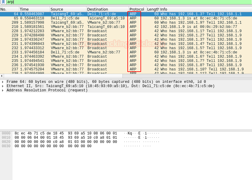Image resolution: width=252 pixels, height=180 pixels.
Task: Select packet 209 Who has 192.168.1.9
Action: click(x=126, y=22)
